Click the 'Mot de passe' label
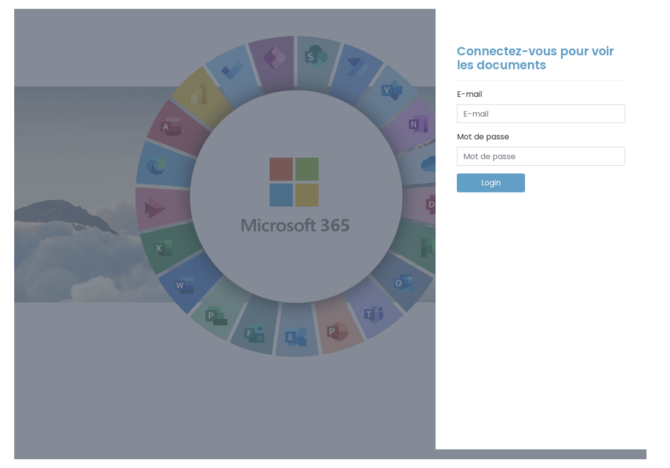670x468 pixels. point(483,137)
